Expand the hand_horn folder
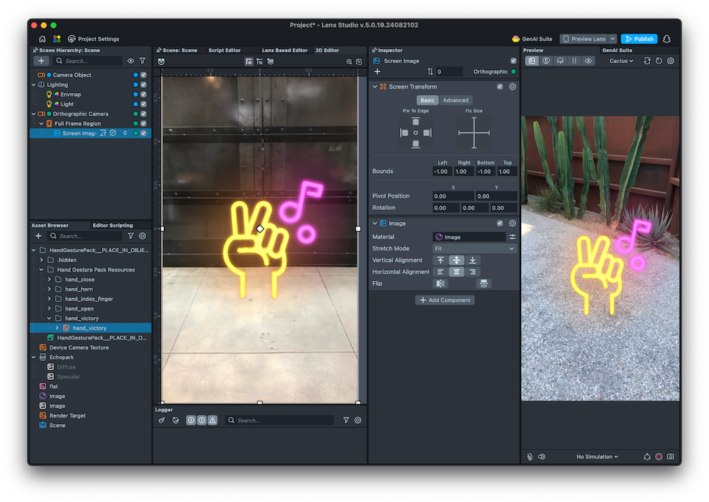The width and height of the screenshot is (709, 502). pyautogui.click(x=49, y=289)
